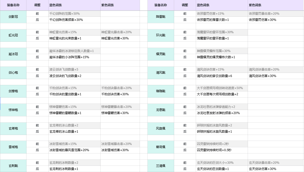Select cell 清风剑诀的穿云剑数量+6
The height and width of the screenshot is (172, 304).
[222, 76]
